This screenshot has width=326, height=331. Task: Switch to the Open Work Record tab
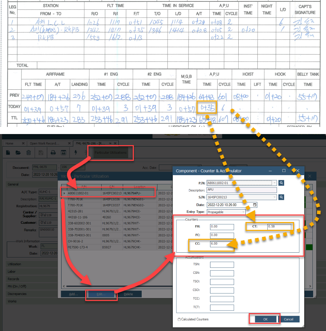point(44,143)
